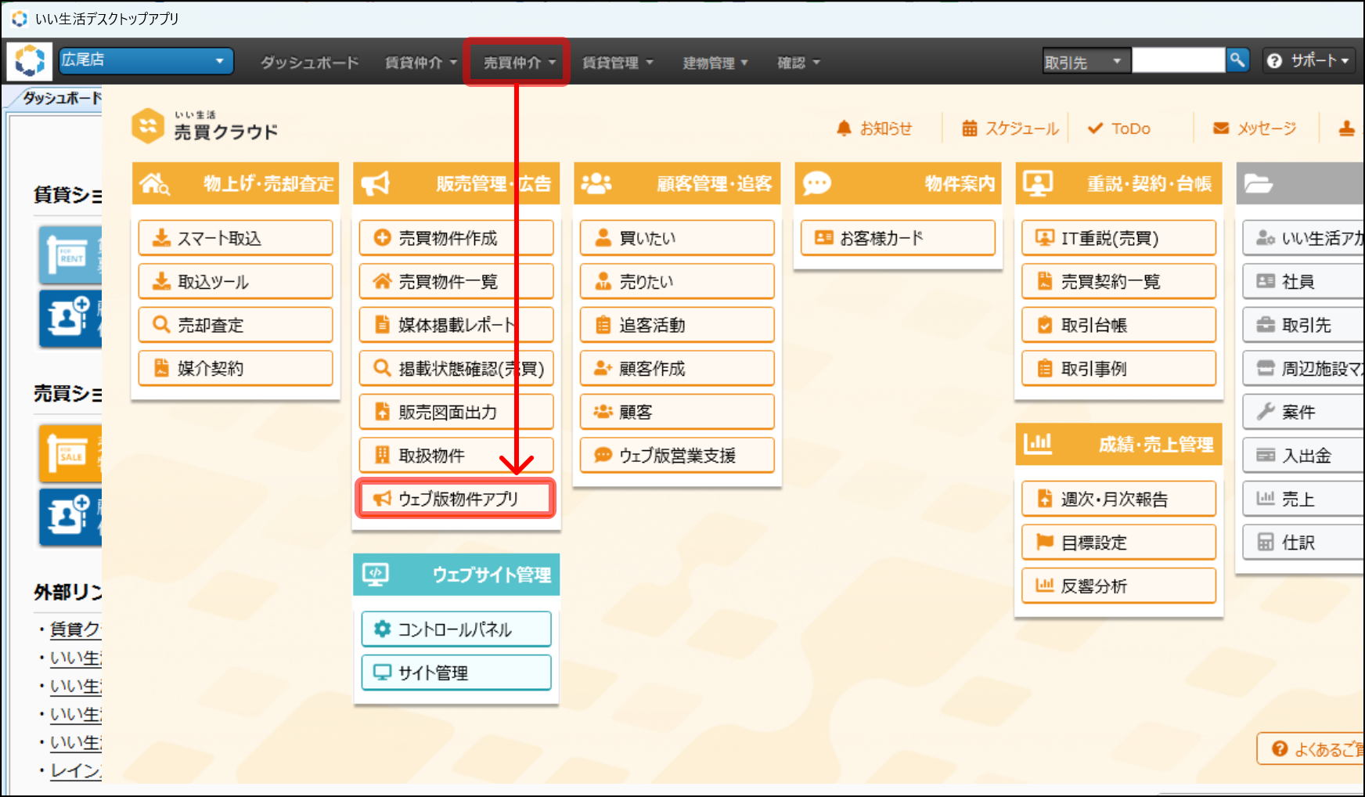This screenshot has width=1365, height=797.
Task: Click the customer card tile under 賃貸ショ
Action: coord(70,319)
